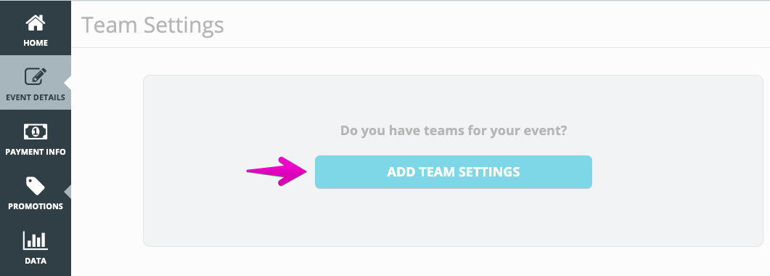The width and height of the screenshot is (770, 276).
Task: Navigate to the DATA sidebar label
Action: pos(36,261)
